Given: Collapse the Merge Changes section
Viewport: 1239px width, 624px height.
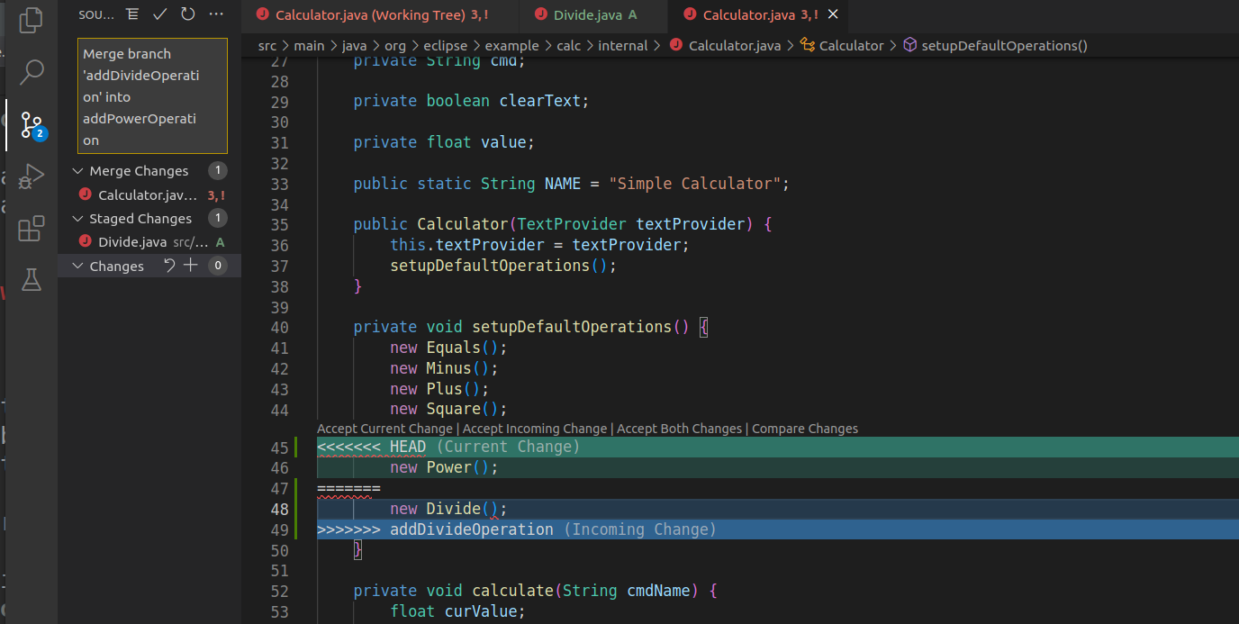Looking at the screenshot, I should click(x=78, y=170).
